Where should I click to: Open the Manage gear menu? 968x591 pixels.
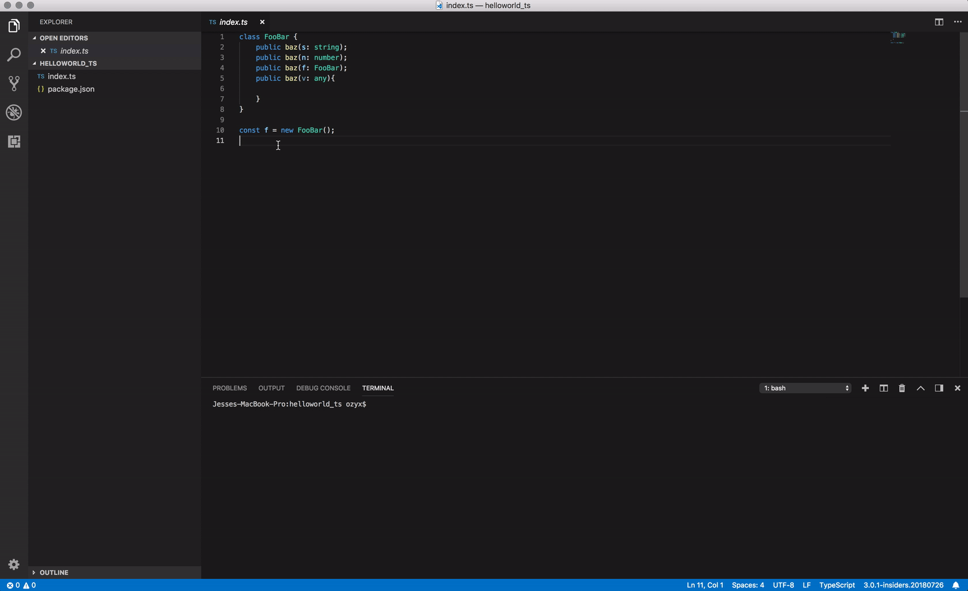(14, 564)
